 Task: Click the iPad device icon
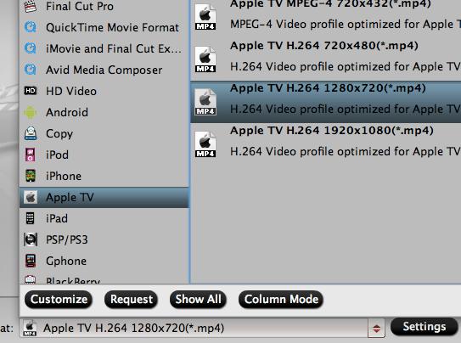click(30, 218)
